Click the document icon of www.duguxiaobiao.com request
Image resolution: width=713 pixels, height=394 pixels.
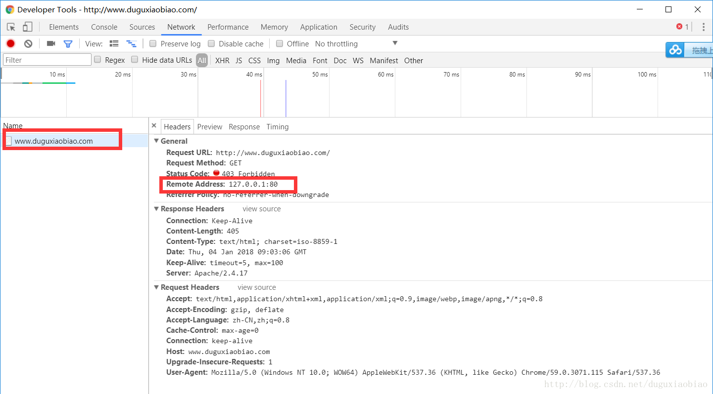point(8,141)
